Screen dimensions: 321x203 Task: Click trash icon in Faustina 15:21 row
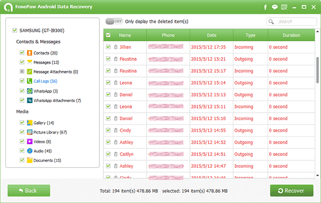click(116, 59)
